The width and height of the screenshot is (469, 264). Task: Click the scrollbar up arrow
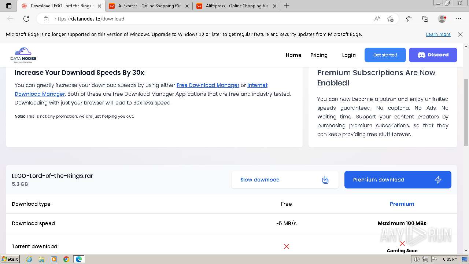click(x=466, y=46)
